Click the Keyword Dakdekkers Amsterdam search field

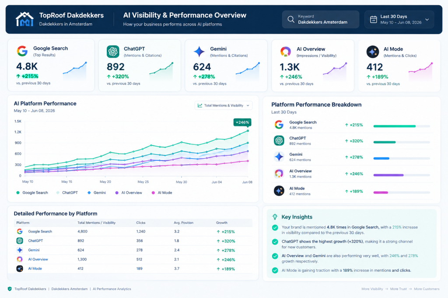point(321,19)
